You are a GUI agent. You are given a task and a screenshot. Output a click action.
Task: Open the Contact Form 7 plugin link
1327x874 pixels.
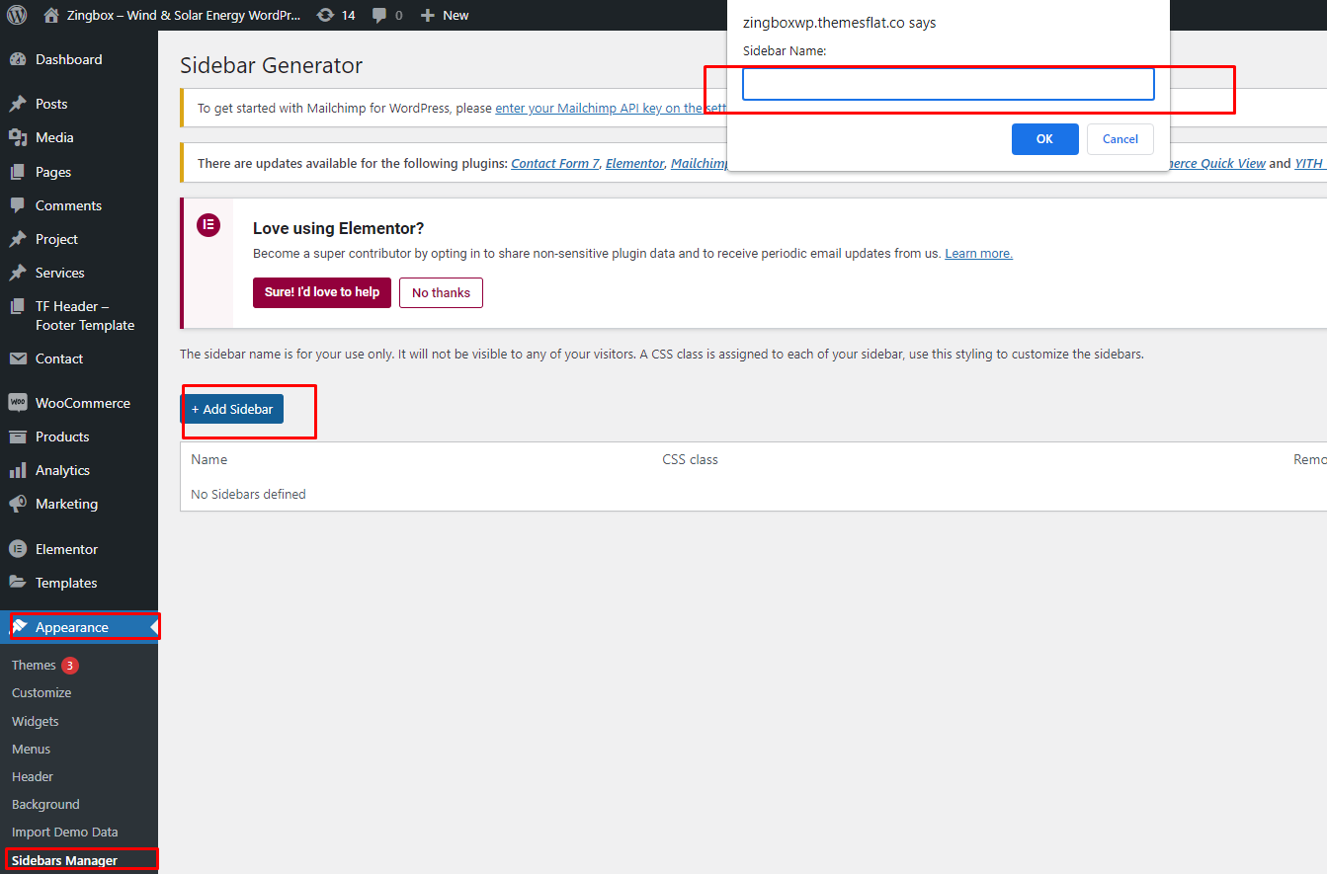coord(555,163)
